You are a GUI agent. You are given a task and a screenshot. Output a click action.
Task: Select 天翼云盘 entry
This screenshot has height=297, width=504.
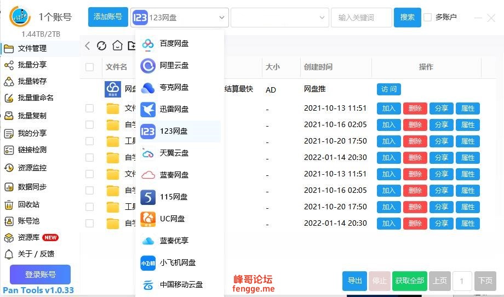pos(179,153)
